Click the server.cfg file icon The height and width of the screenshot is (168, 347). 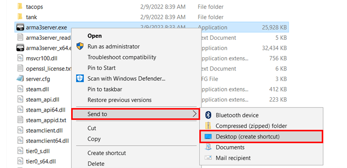[x=20, y=79]
